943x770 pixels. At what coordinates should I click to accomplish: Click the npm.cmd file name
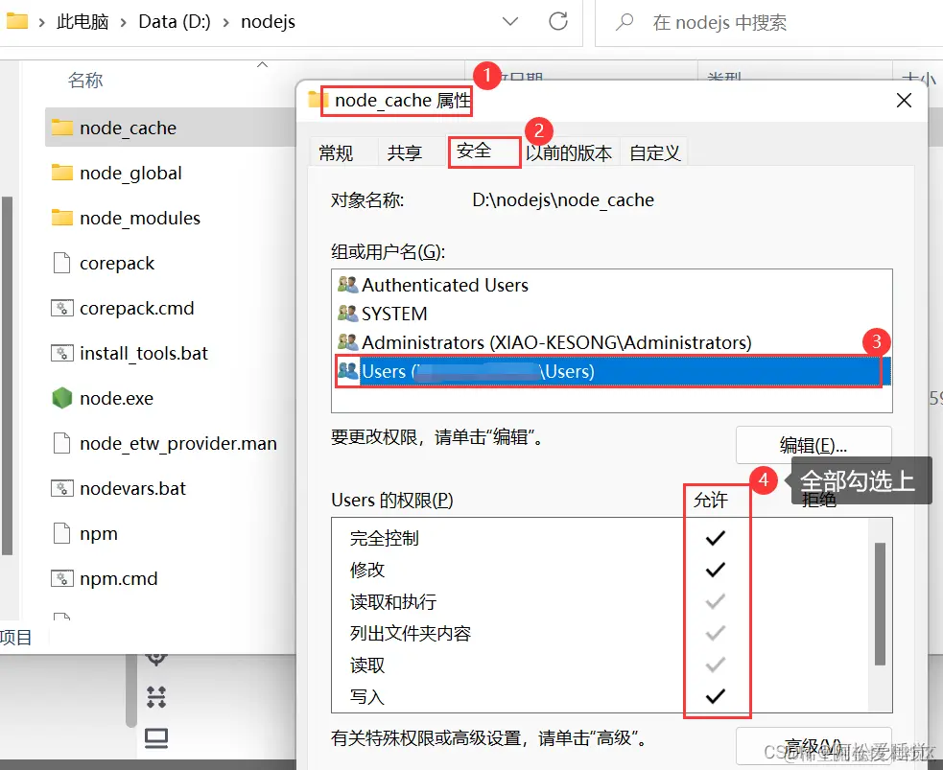pyautogui.click(x=119, y=579)
